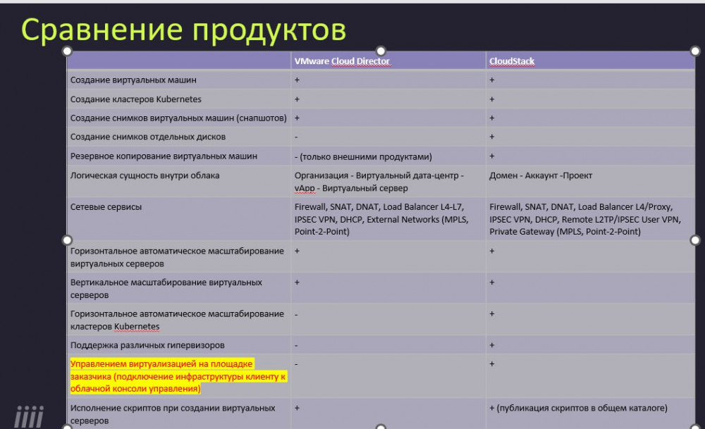Click the slide title 'Сравнение продуктов'
705x429 pixels.
click(183, 30)
